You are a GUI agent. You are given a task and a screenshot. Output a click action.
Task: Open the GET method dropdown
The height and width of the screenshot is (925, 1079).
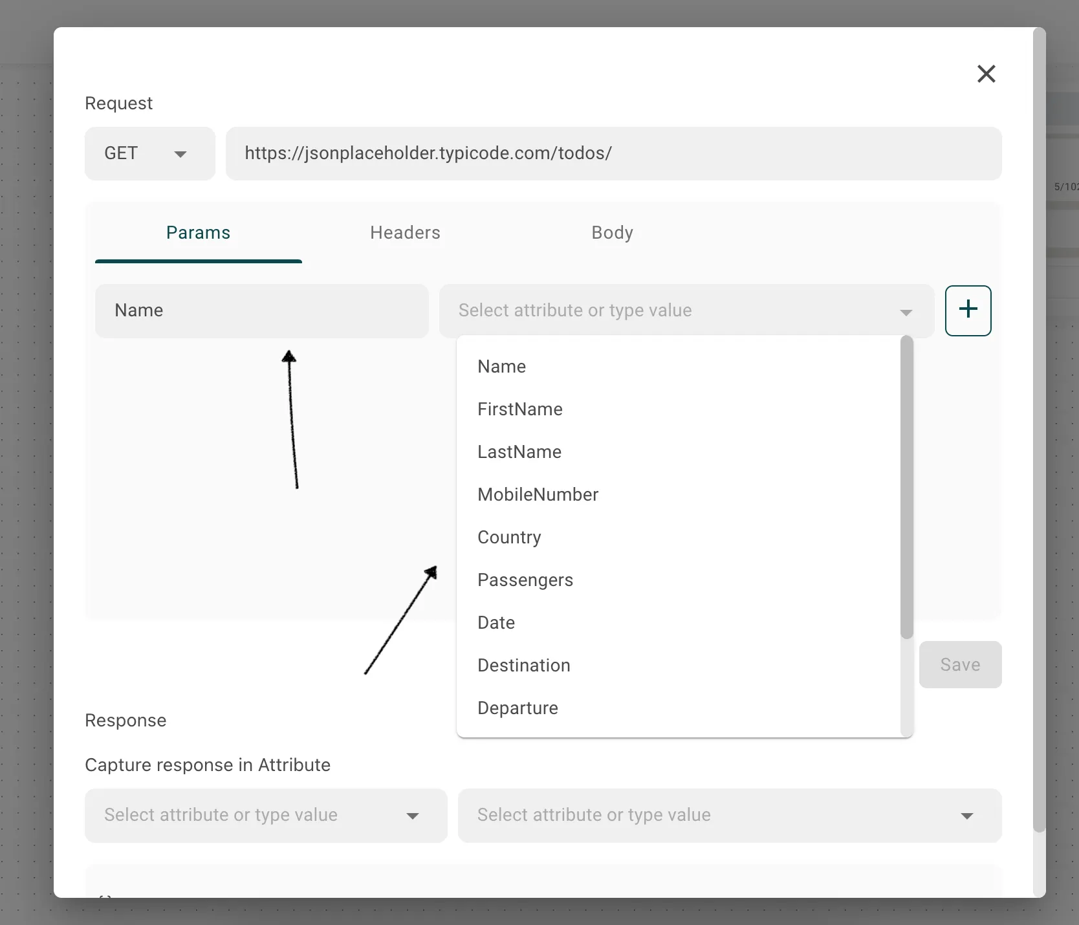[149, 153]
